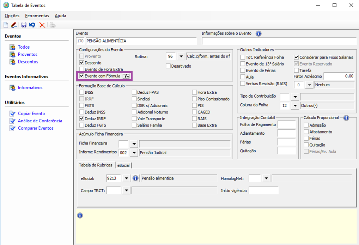The height and width of the screenshot is (245, 359).
Task: Open Análise de Conferência link
Action: [40, 121]
